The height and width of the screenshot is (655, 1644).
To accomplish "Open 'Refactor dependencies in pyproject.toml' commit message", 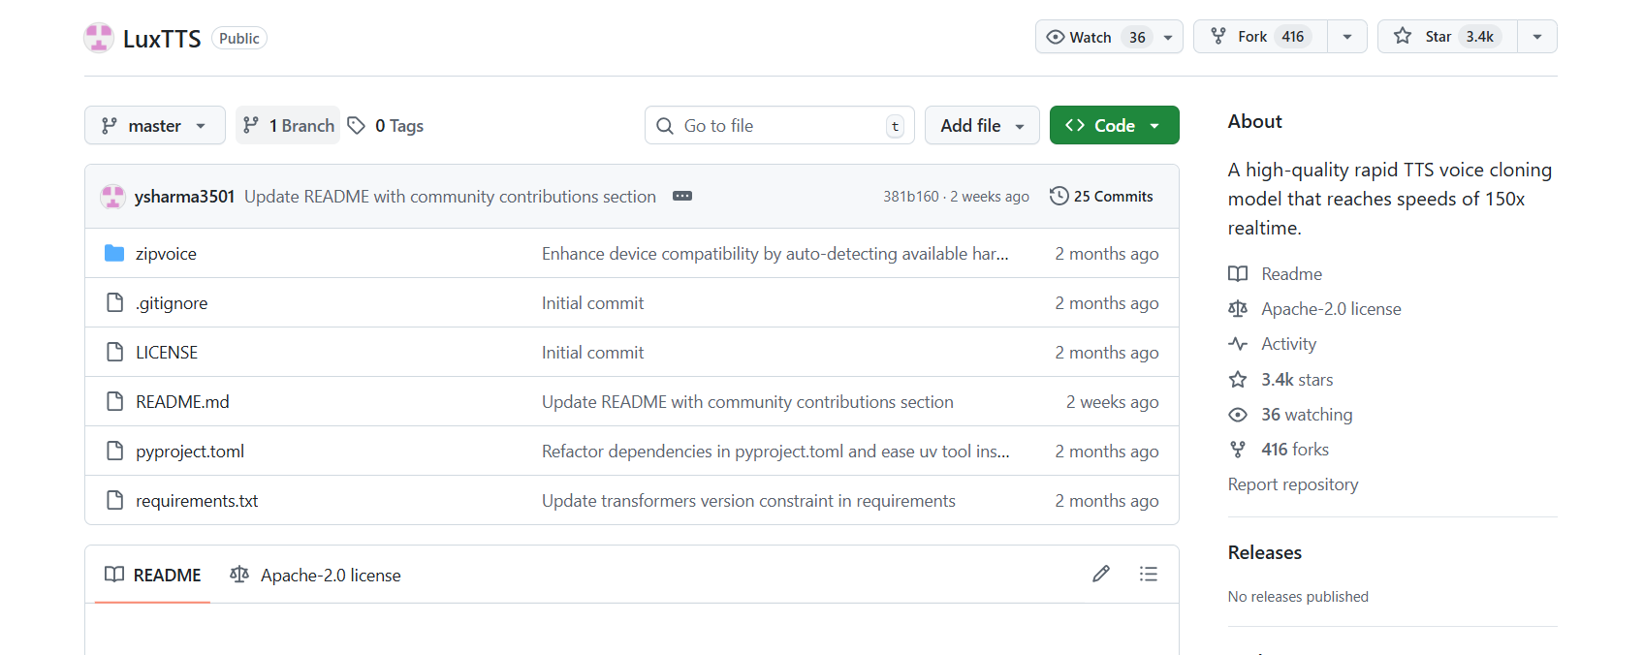I will coord(775,452).
